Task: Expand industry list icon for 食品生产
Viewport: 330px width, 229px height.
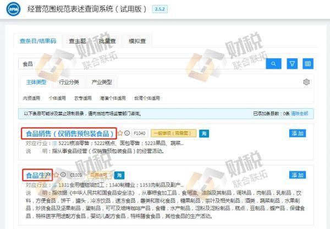Action: [x=54, y=185]
